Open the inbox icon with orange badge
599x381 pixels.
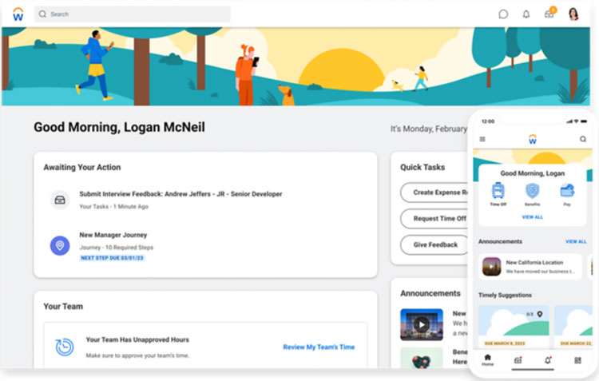(549, 14)
